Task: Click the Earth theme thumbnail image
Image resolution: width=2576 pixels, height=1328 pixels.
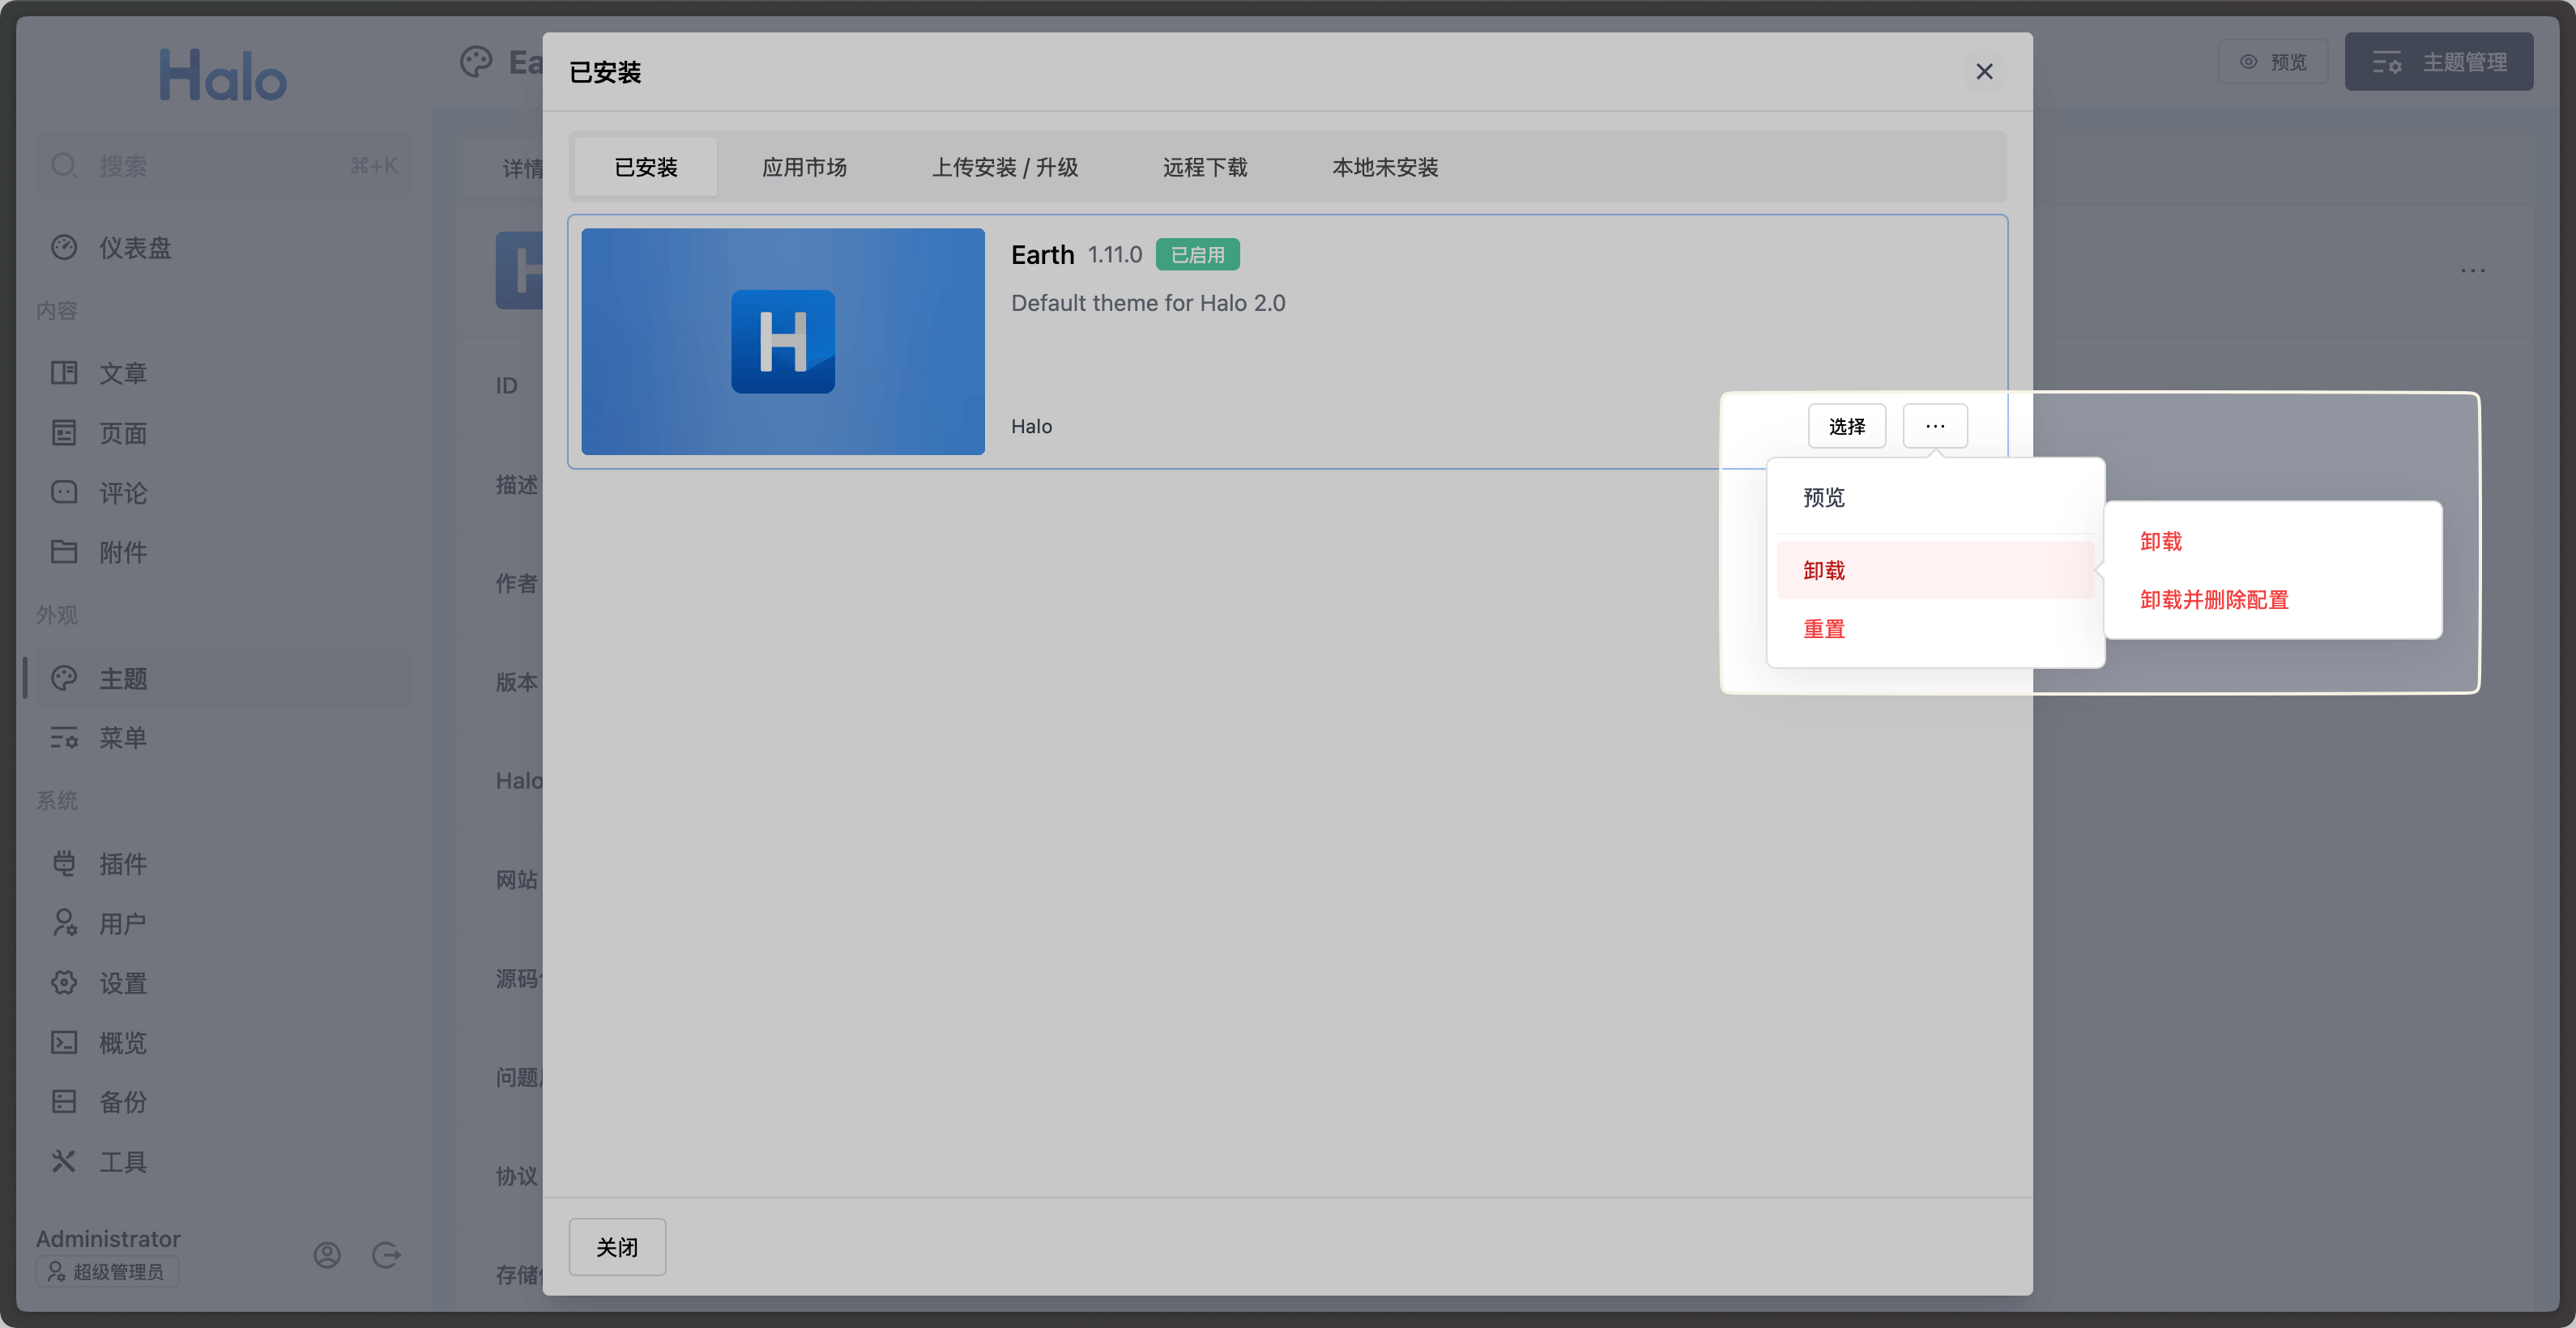Action: click(x=782, y=342)
